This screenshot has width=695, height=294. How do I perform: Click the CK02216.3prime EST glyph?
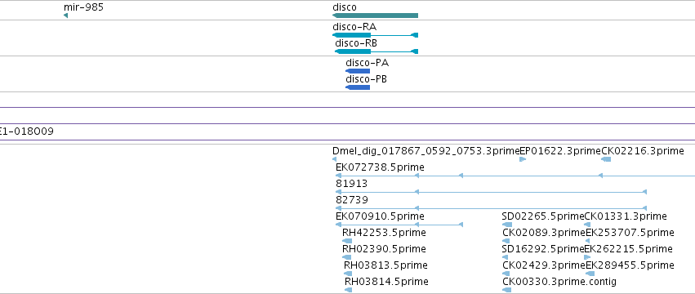606,159
